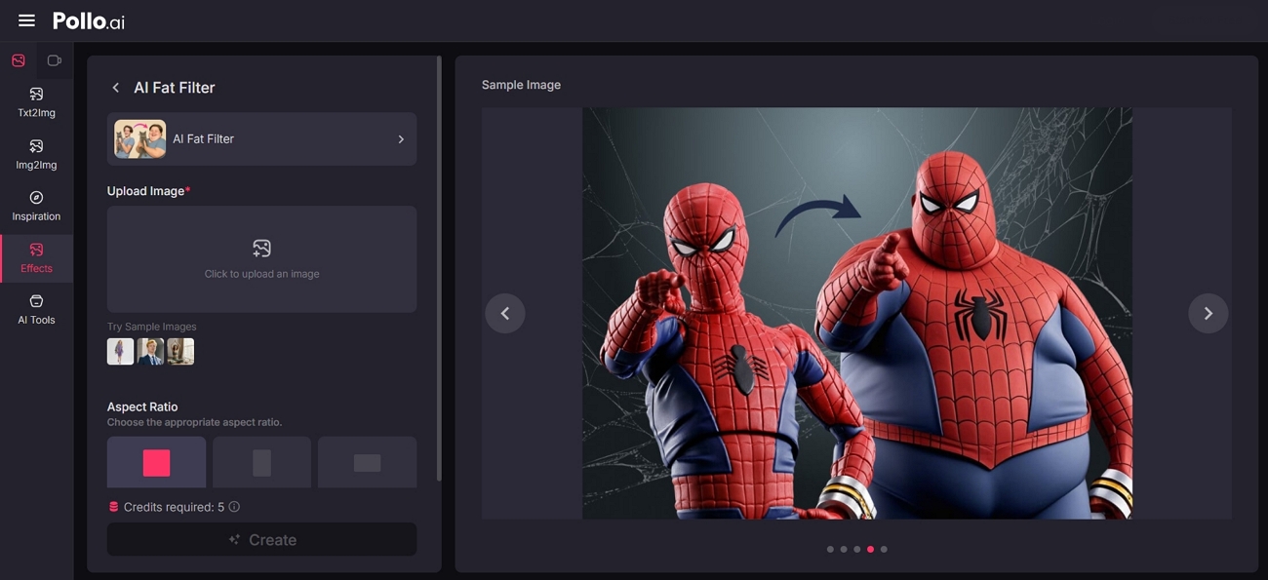Show the previous sample image
This screenshot has height=580, width=1268.
click(x=505, y=313)
